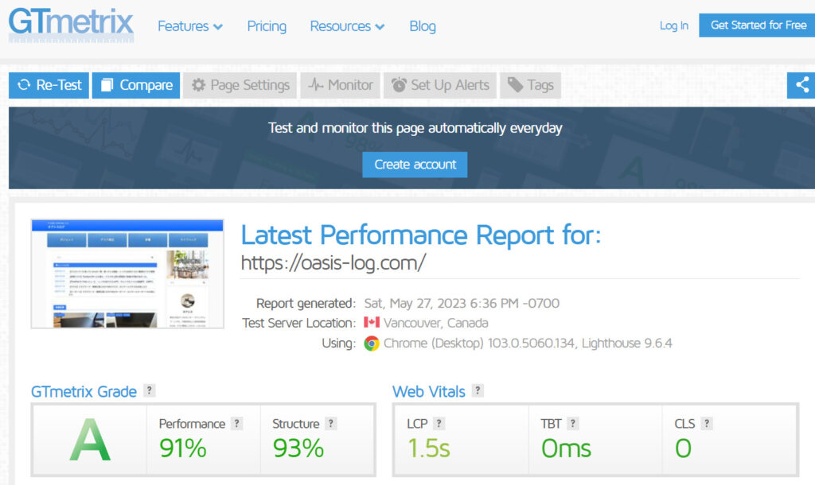Click the LCP help question mark

click(439, 424)
